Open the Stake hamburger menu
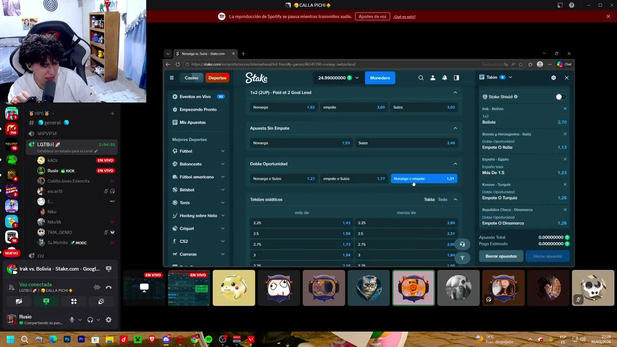The height and width of the screenshot is (347, 617). pos(172,78)
